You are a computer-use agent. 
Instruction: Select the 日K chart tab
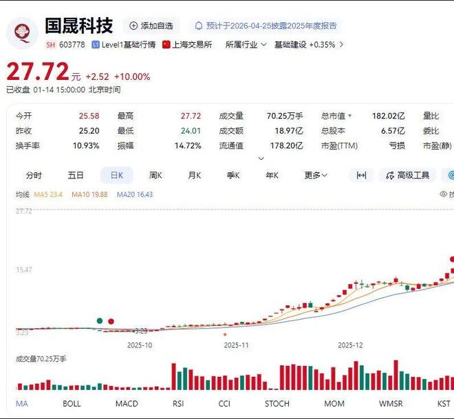[117, 175]
